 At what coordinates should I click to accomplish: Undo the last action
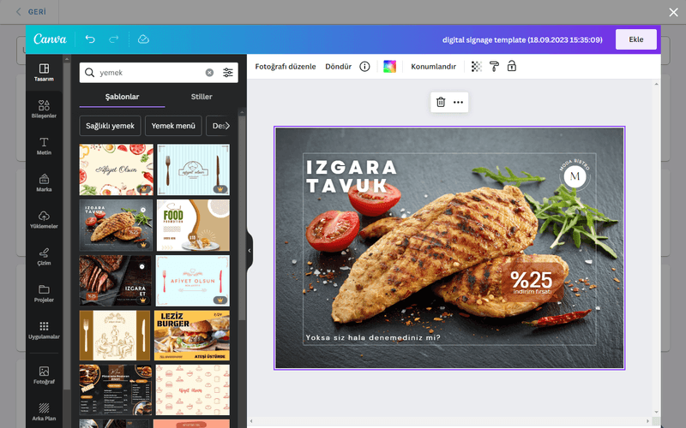tap(90, 39)
